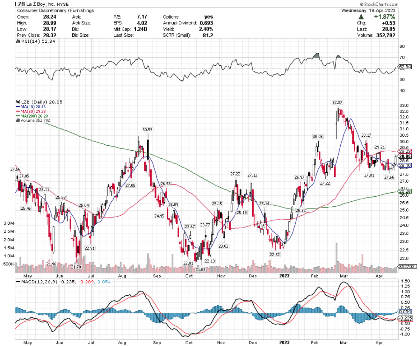420x346 pixels.
Task: Click the Mkt Cap value 1.24B
Action: click(141, 29)
